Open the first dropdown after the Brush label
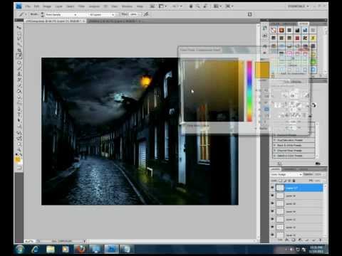 pos(61,15)
